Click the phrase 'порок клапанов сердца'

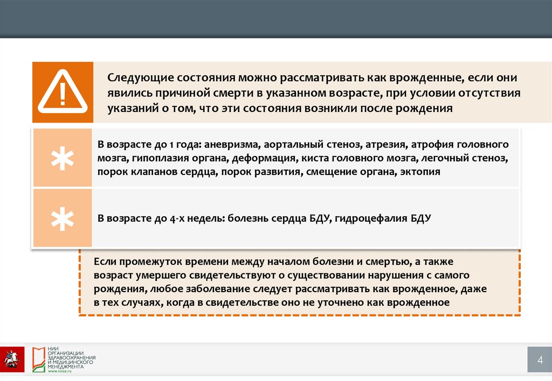[148, 172]
